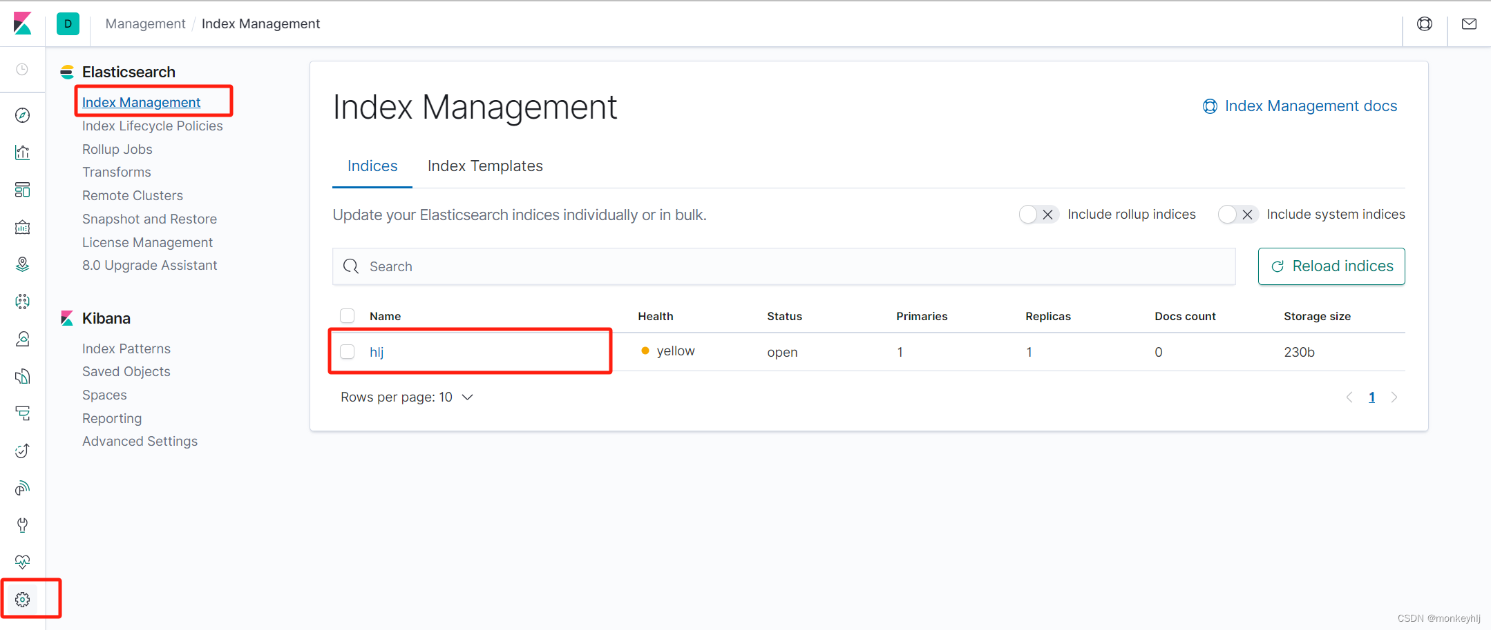
Task: Open Remote Clusters
Action: click(x=132, y=195)
